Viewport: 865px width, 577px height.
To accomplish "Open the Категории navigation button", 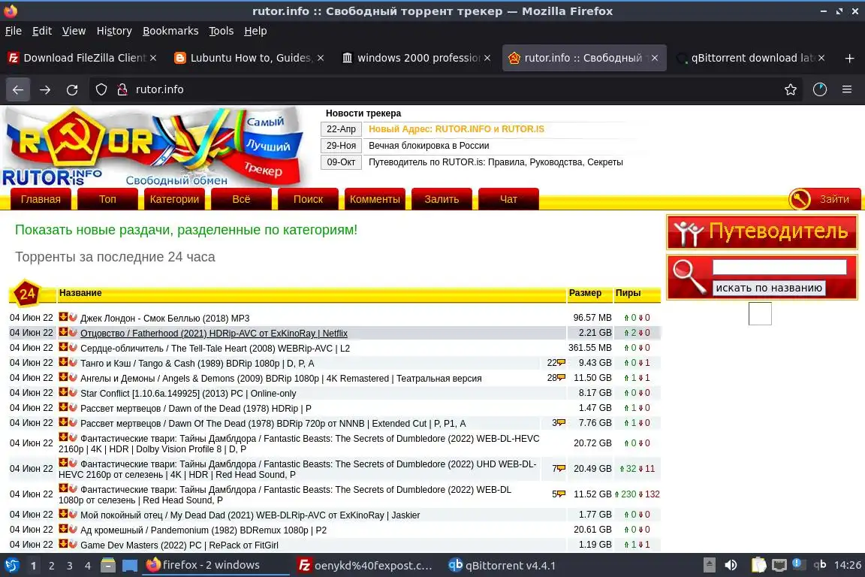I will pyautogui.click(x=174, y=199).
